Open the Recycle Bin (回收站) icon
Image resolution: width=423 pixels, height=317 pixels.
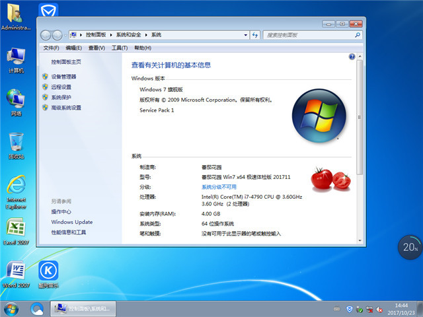16,145
